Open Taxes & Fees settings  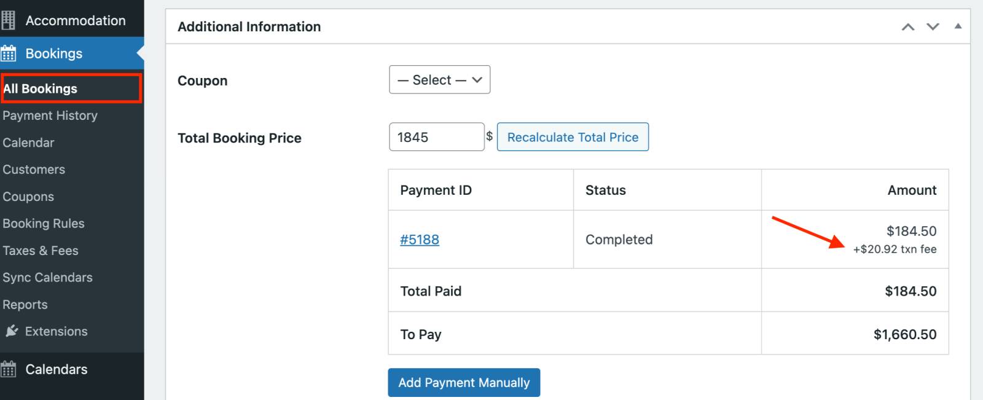[41, 251]
